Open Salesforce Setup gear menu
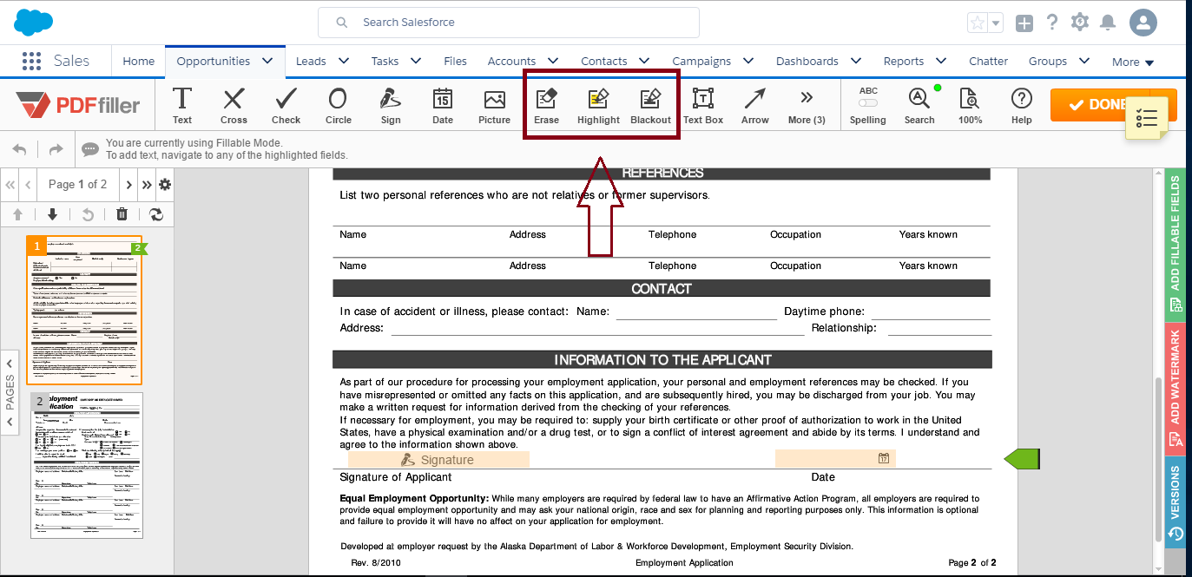The image size is (1192, 577). [x=1080, y=23]
